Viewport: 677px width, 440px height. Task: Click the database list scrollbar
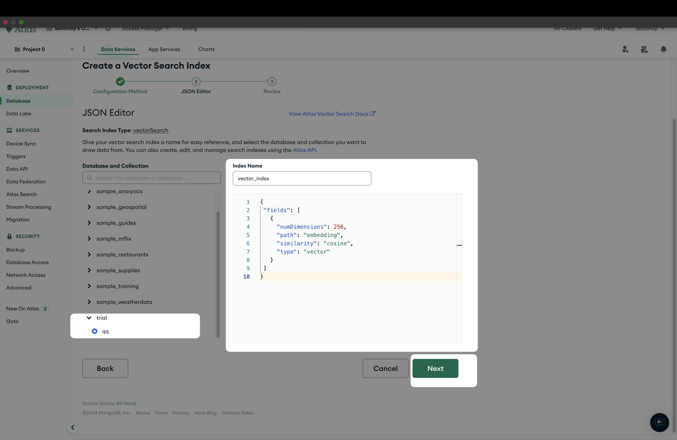point(218,274)
